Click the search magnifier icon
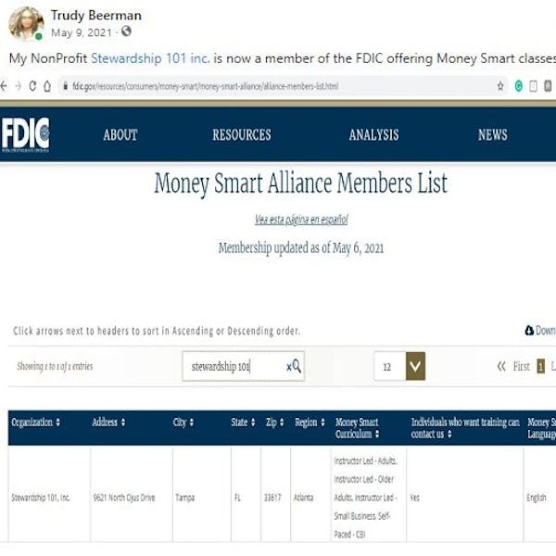Screen dimensions: 556x556 297,367
